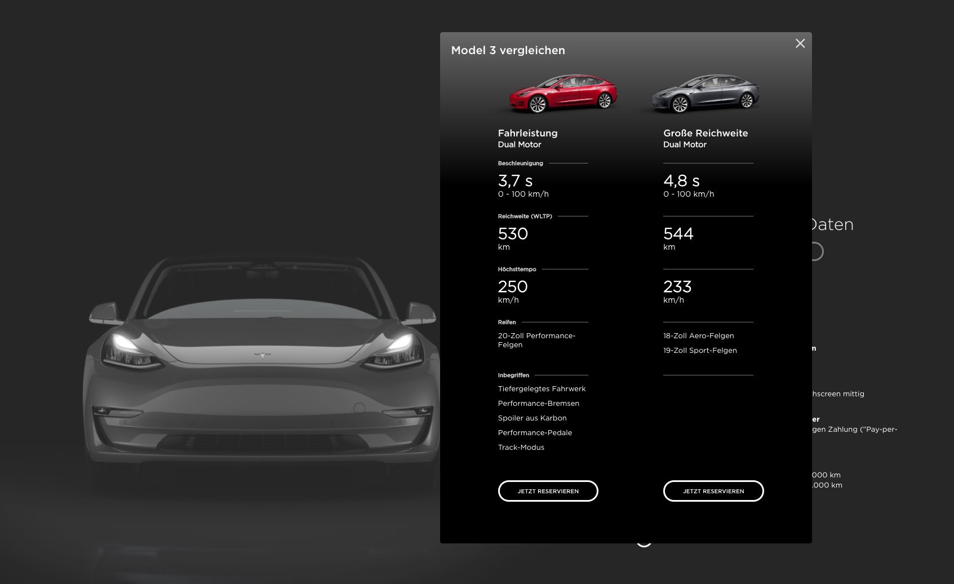
Task: Click the 530 km range value
Action: [x=513, y=233]
